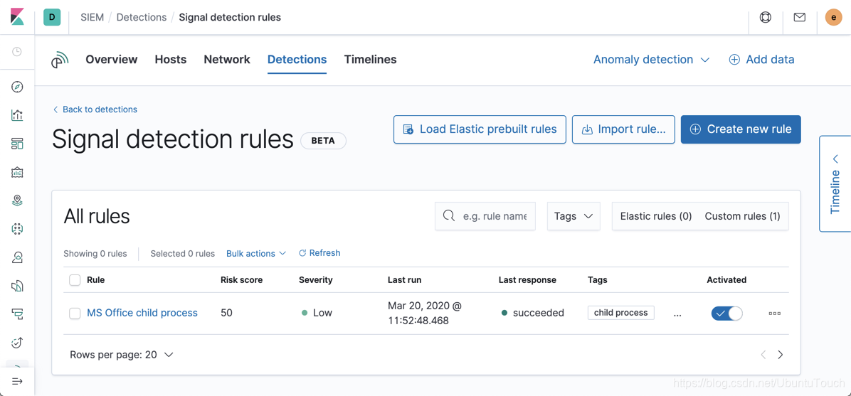Screen dimensions: 851x396
Task: Switch to Network tab
Action: coord(227,60)
